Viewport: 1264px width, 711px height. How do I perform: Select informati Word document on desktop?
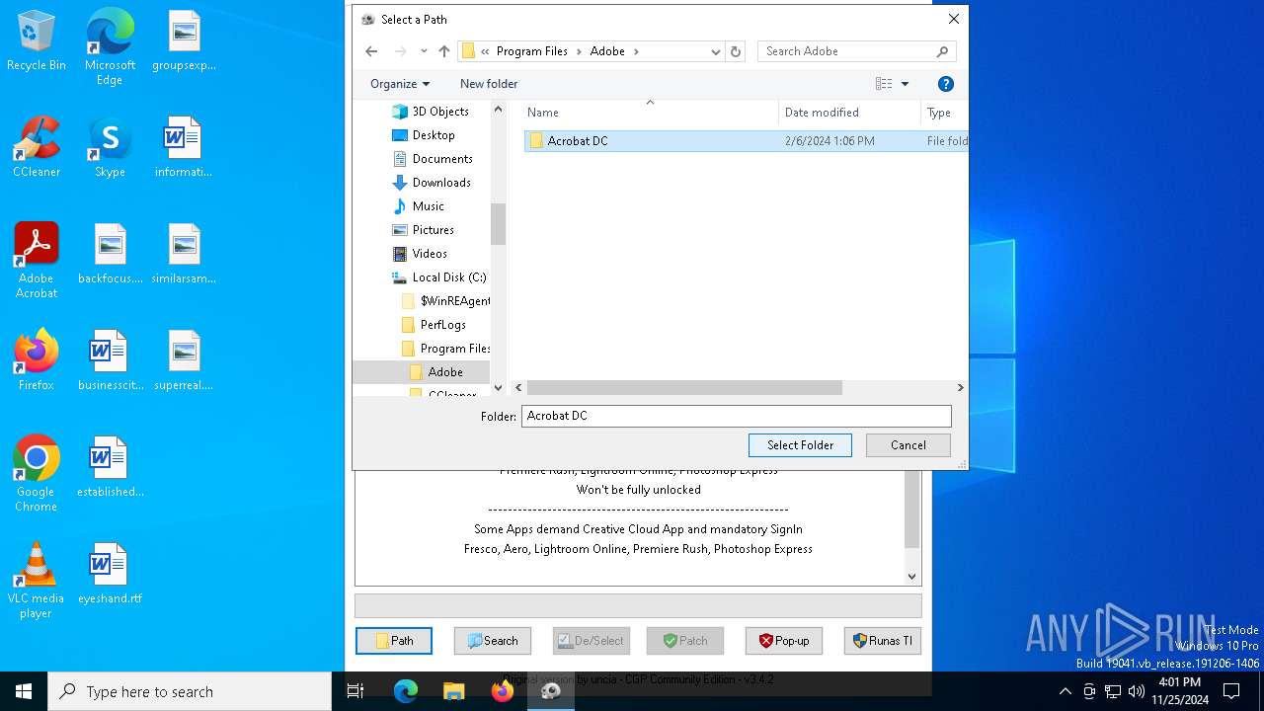(x=184, y=148)
